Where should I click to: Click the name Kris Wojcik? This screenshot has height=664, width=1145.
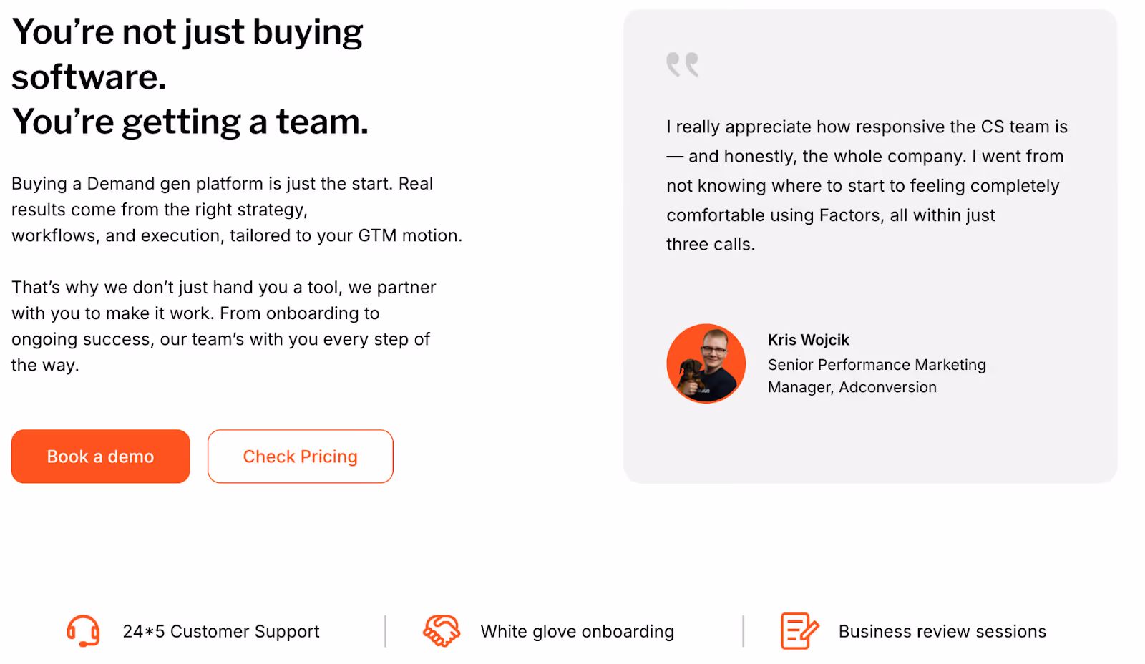(x=808, y=340)
